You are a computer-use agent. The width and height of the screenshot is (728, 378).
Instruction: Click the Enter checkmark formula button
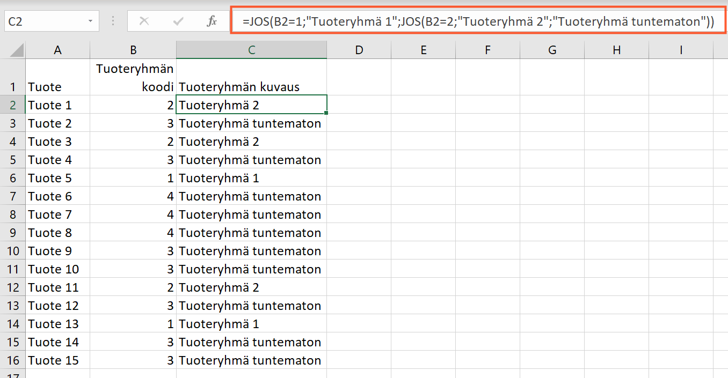tap(178, 21)
